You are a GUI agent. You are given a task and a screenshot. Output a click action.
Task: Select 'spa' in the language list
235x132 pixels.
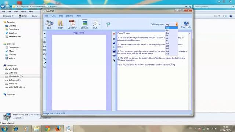[171, 51]
